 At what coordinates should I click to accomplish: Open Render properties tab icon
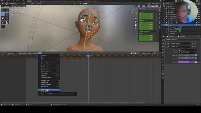[x=163, y=44]
